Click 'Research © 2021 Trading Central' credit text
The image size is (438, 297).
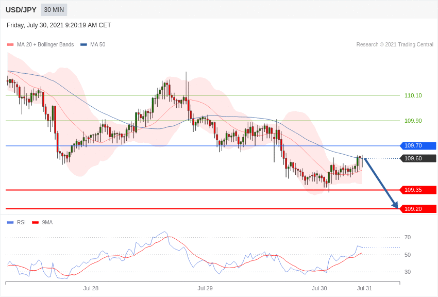(395, 44)
